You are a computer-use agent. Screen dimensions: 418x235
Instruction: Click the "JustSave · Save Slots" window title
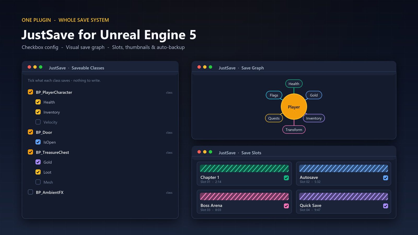240,153
